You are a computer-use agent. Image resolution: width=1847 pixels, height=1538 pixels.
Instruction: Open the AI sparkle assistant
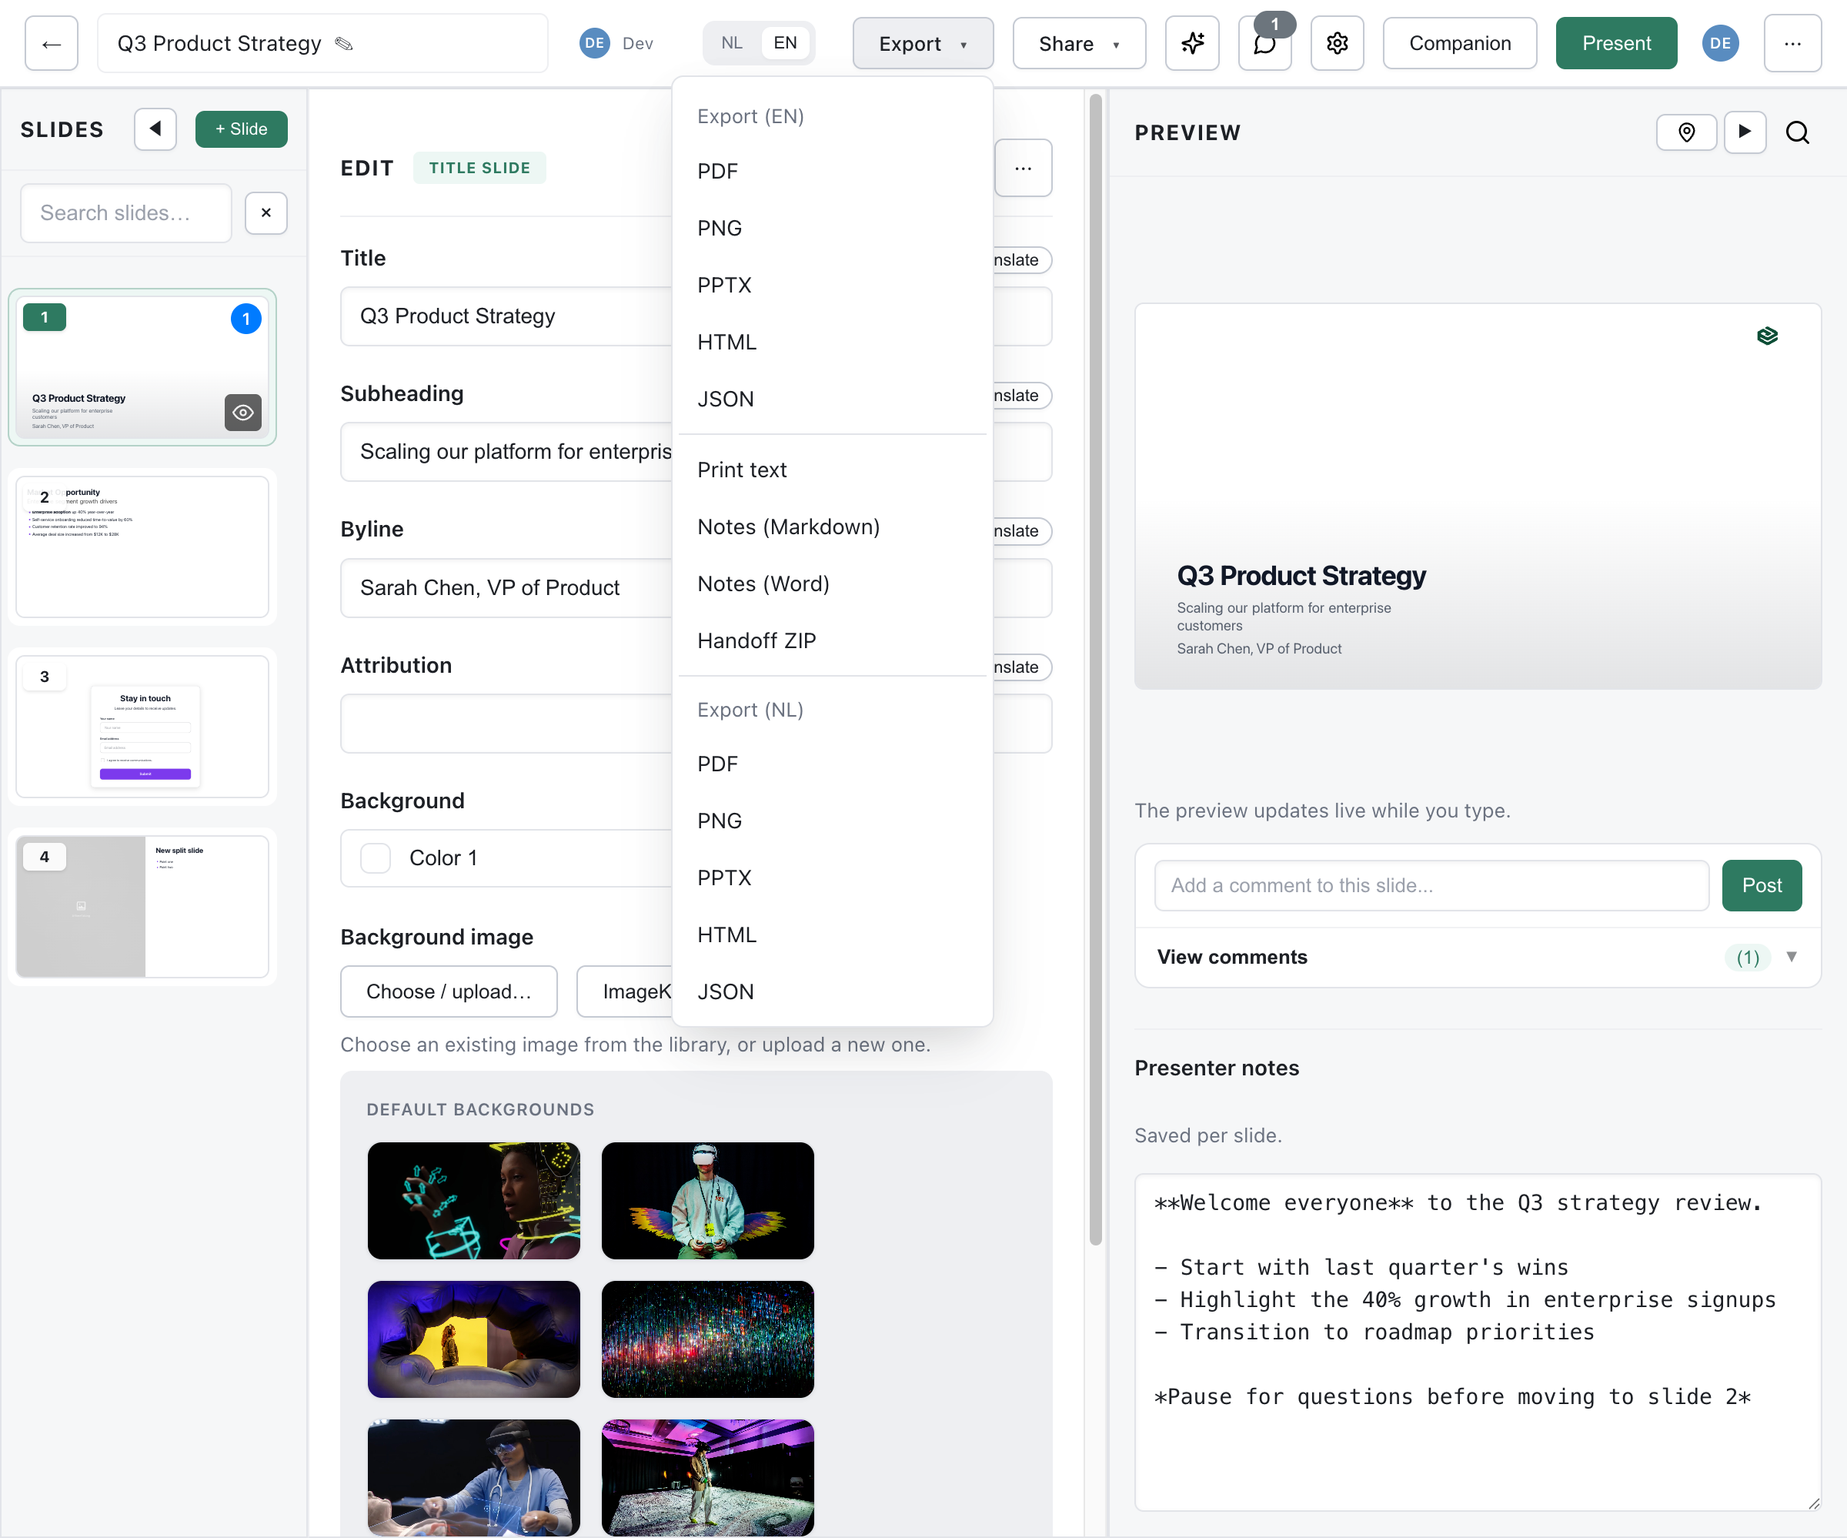(x=1192, y=43)
